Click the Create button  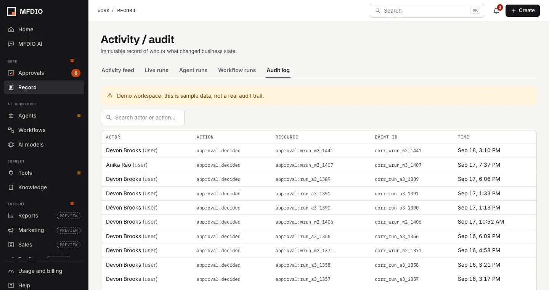click(x=523, y=11)
